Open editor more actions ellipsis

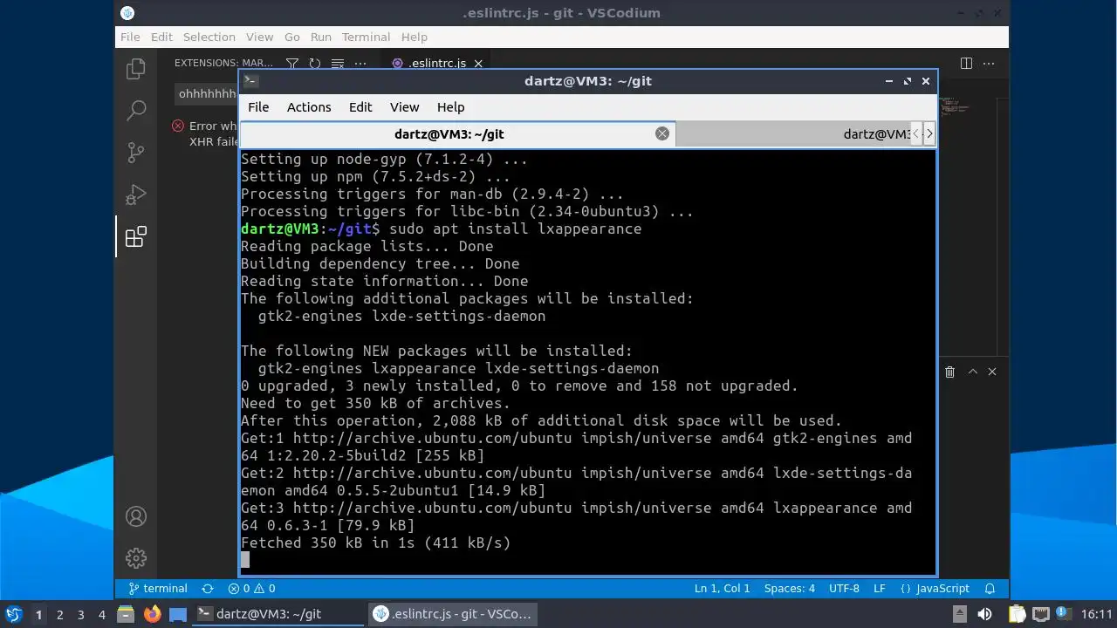pos(989,63)
